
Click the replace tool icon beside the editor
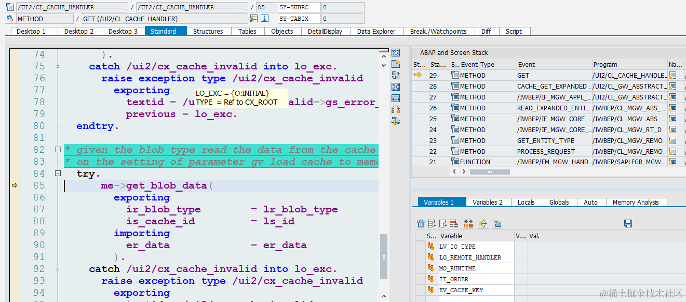396,76
